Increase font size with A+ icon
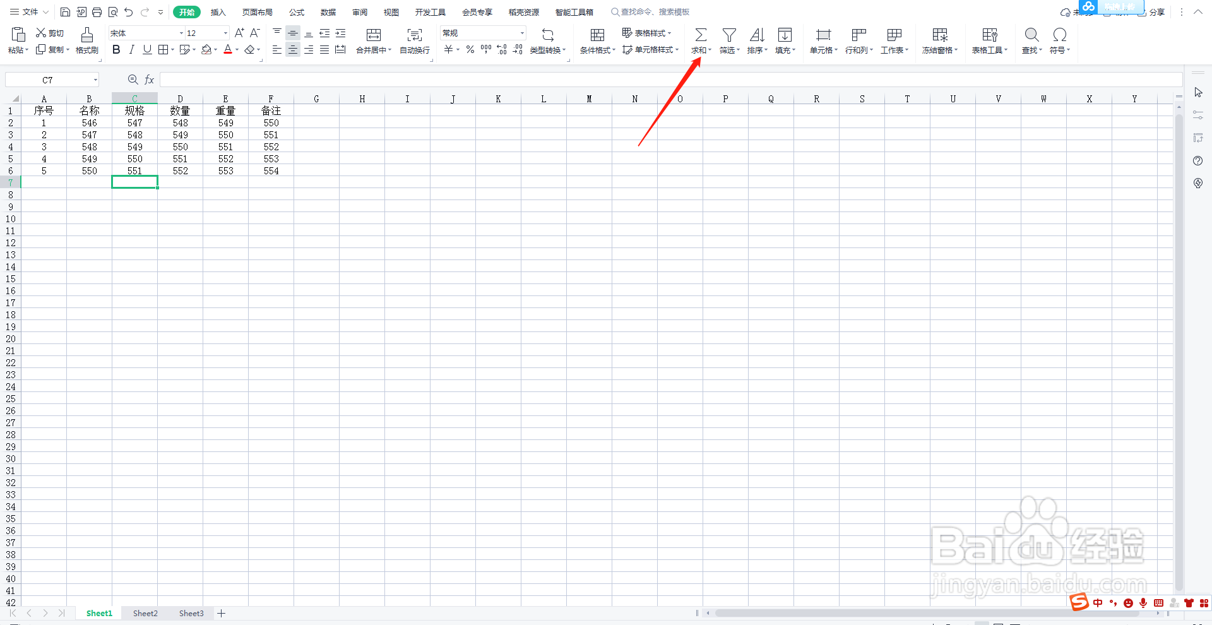Screen dimensions: 1212x625 pos(239,33)
